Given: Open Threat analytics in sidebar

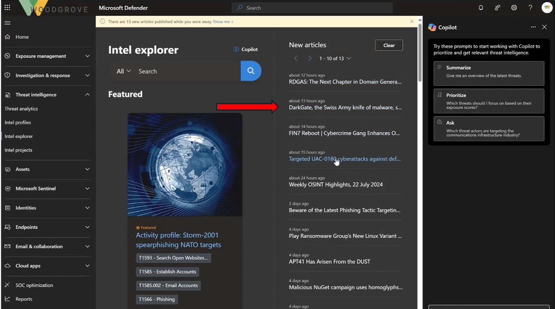Looking at the screenshot, I should pyautogui.click(x=21, y=109).
